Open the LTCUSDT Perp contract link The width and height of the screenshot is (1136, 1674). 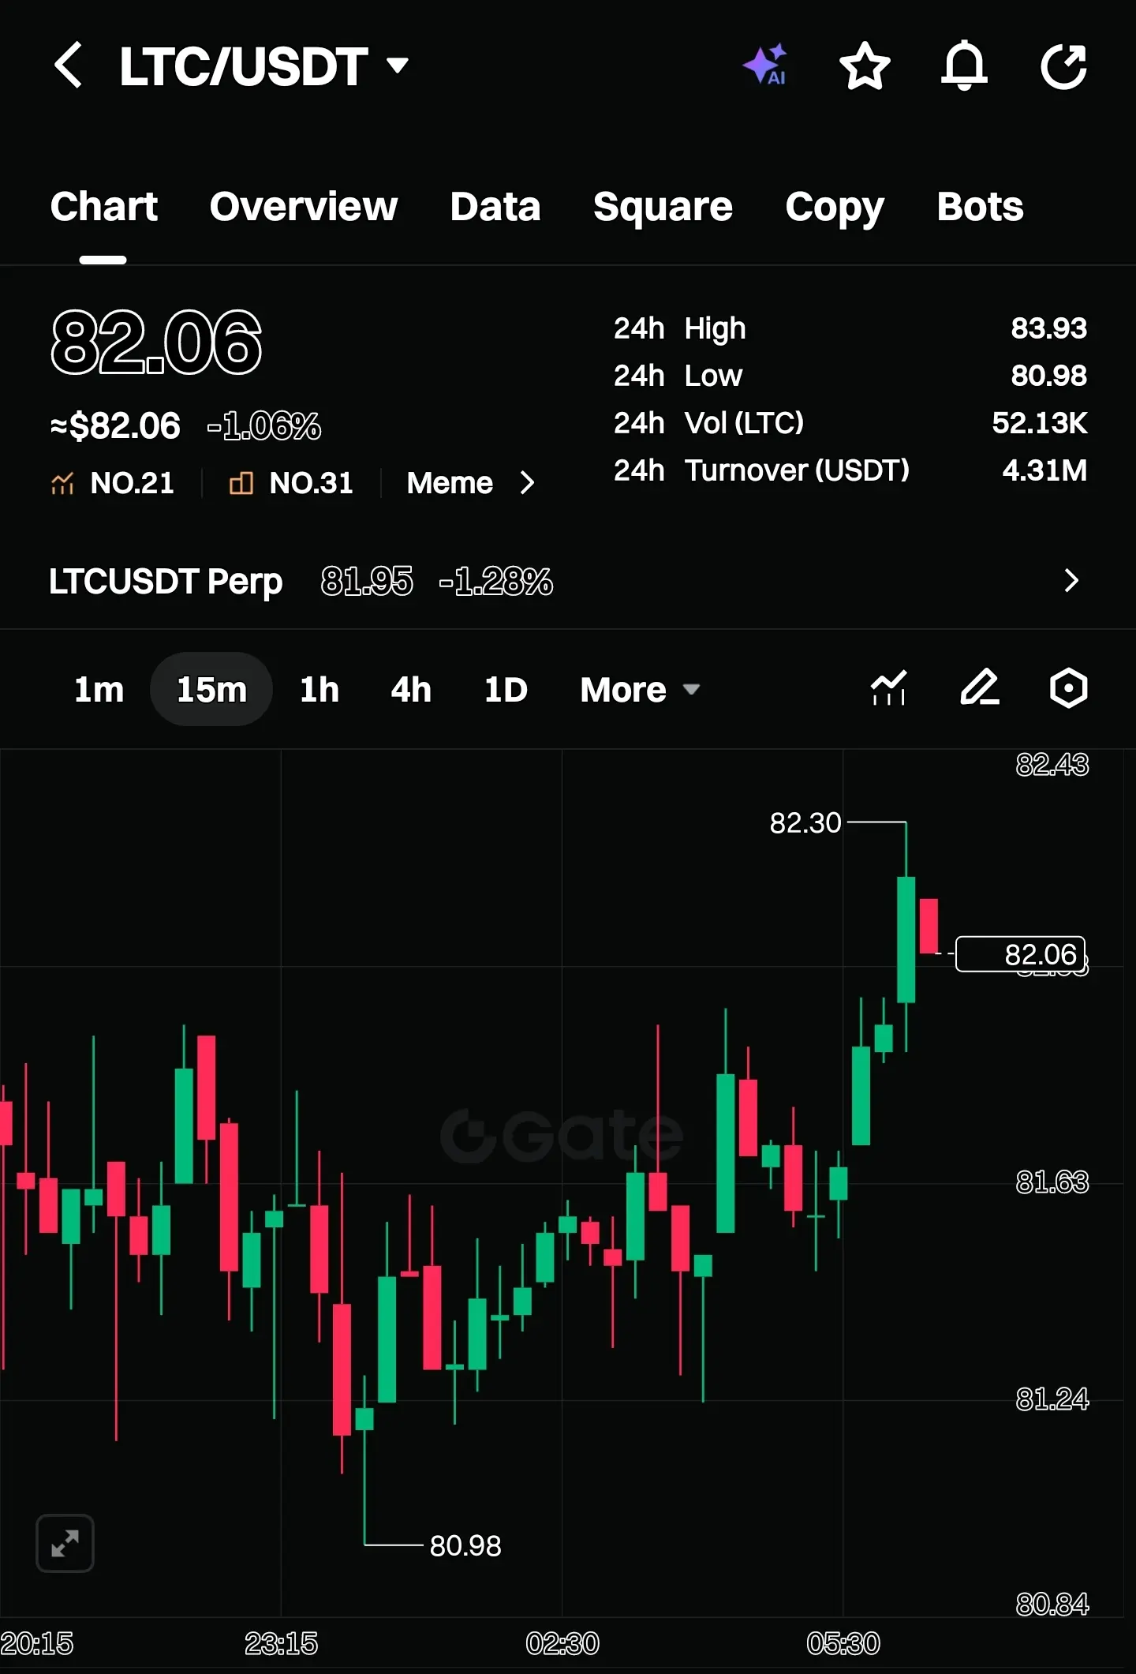tap(166, 582)
